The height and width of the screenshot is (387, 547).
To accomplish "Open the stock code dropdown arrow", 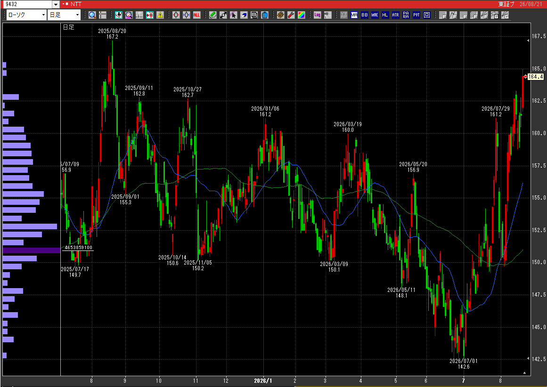I will (56, 4).
